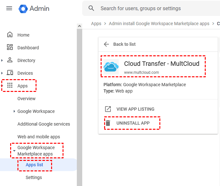Click the search magnifier icon

pyautogui.click(x=91, y=8)
